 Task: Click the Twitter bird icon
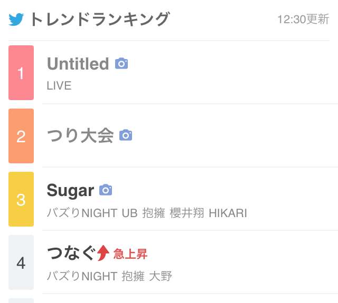16,19
